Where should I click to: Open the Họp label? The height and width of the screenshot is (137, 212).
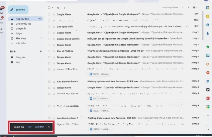(18, 62)
